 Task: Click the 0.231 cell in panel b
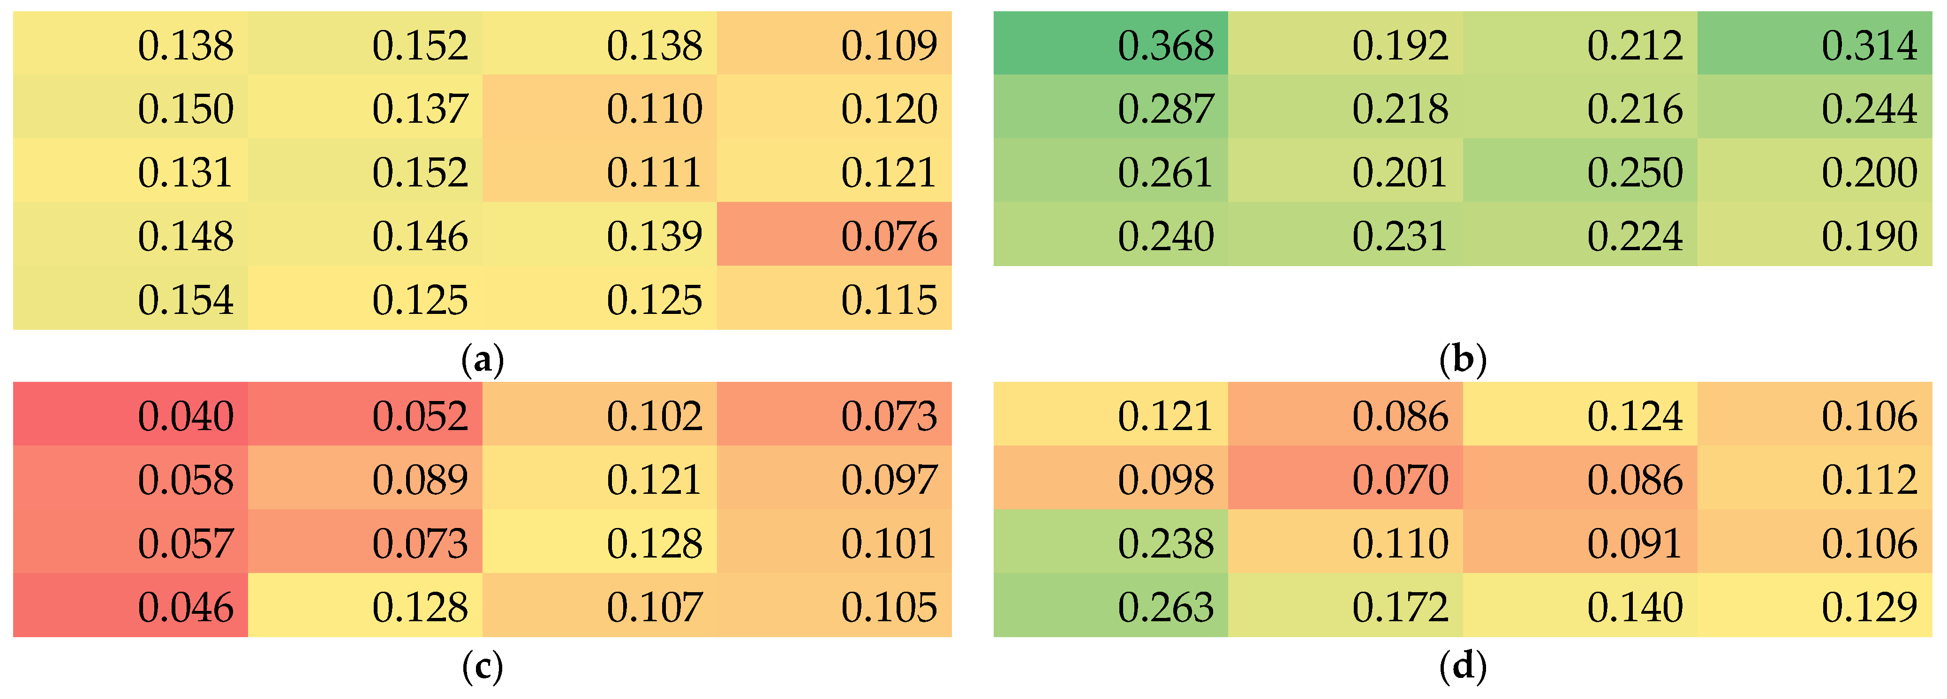(1345, 234)
